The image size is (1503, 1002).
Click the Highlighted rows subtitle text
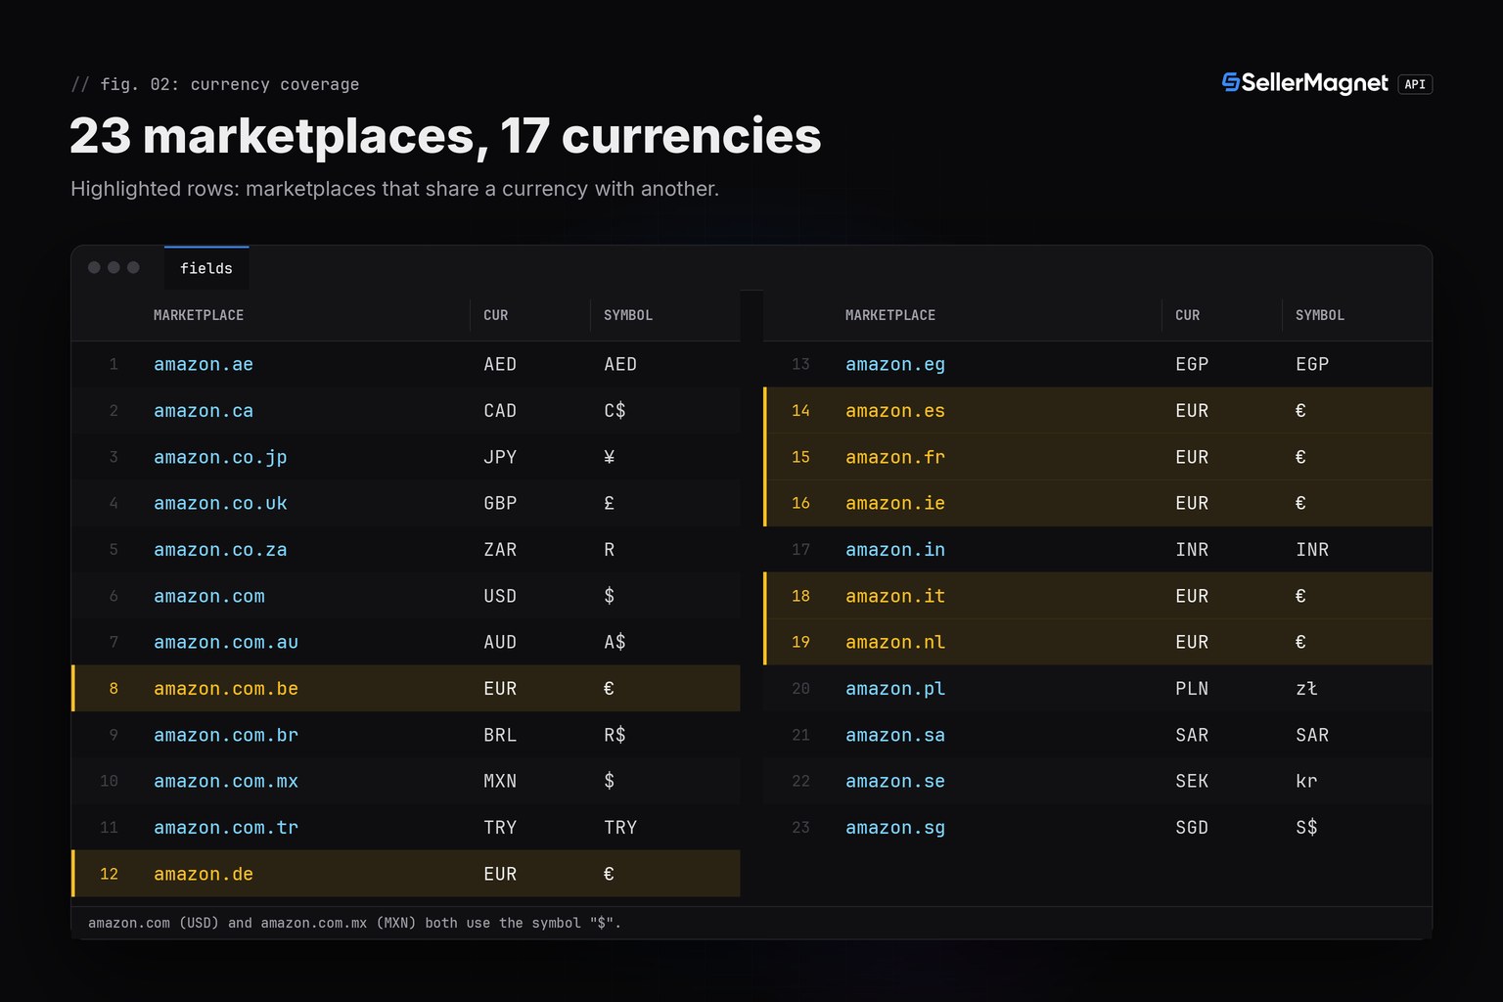(x=394, y=189)
